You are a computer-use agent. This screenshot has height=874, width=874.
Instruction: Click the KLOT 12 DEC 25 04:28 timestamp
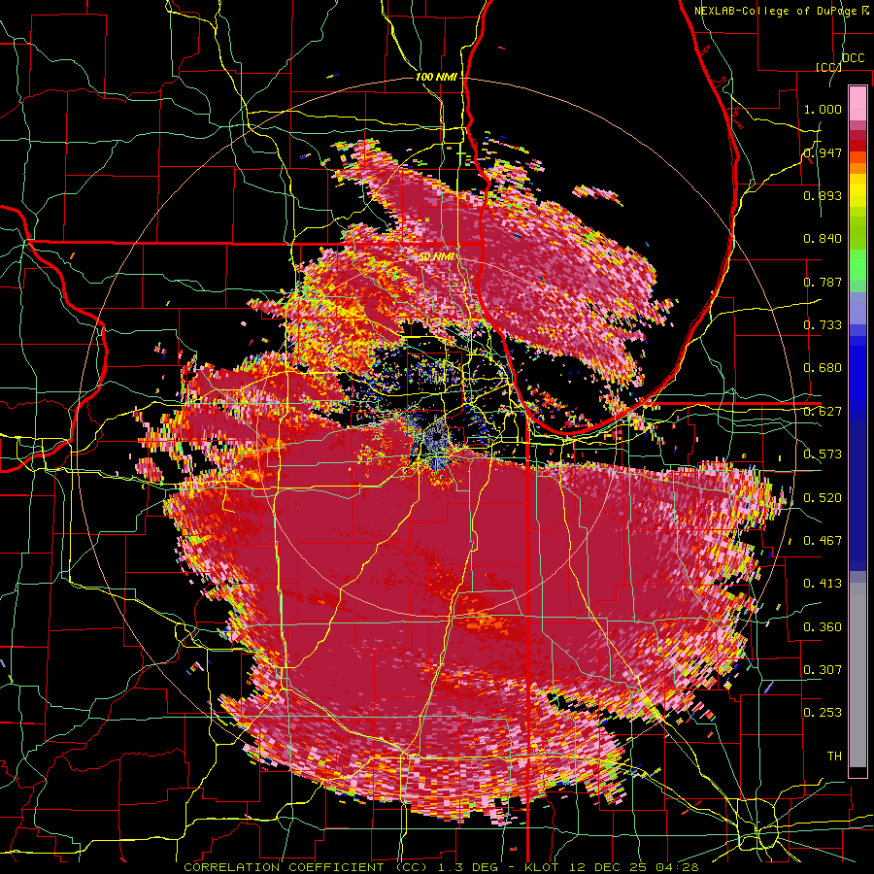[612, 867]
